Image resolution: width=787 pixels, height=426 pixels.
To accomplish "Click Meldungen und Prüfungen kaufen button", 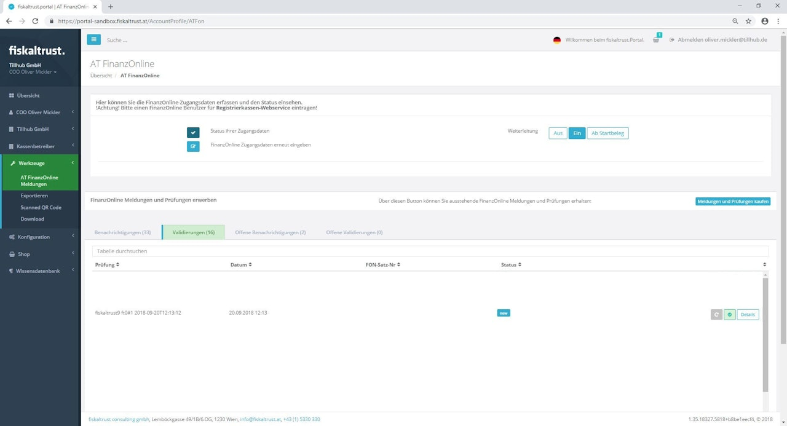I will (733, 201).
